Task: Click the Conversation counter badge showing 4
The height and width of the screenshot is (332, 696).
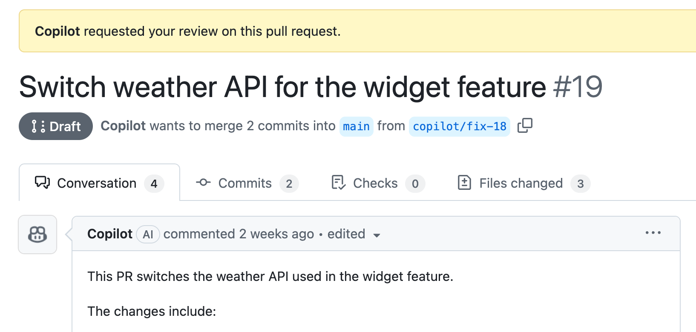Action: point(155,183)
